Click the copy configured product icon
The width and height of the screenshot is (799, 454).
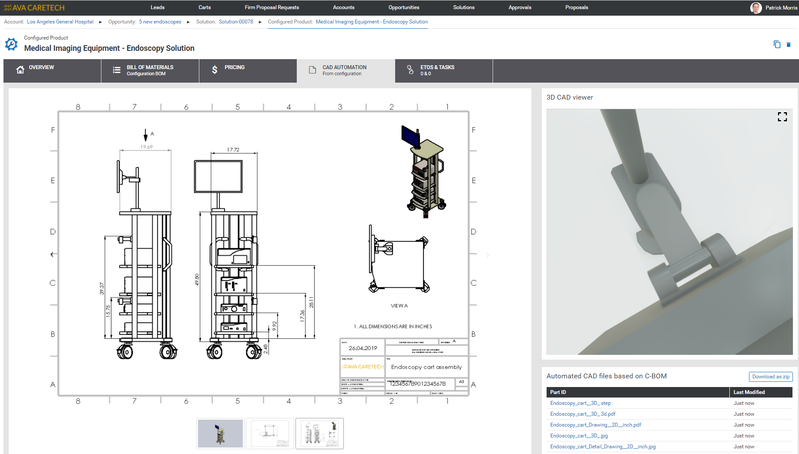pos(777,44)
